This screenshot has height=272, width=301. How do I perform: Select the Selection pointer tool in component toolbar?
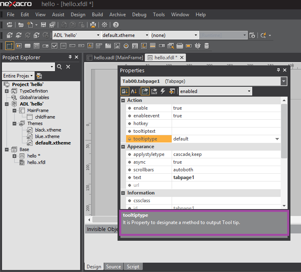pyautogui.click(x=10, y=46)
